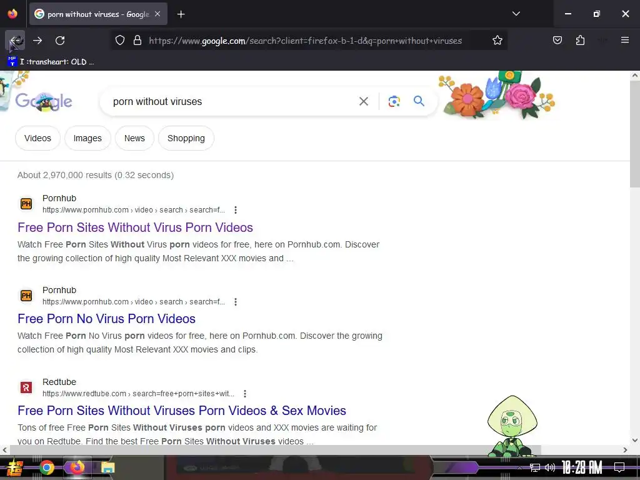Open the taskbar clock showing 10:28 AM

(x=582, y=467)
